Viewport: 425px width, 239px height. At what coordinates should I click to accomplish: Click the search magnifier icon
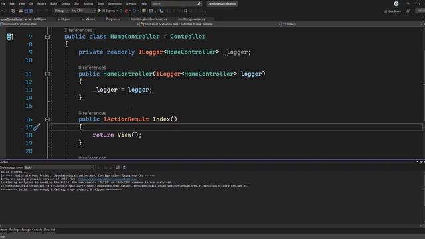[199, 3]
